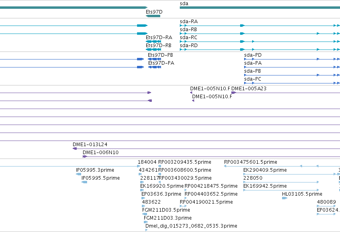Select the DME1-013L24 clone label
The width and height of the screenshot is (340, 232).
pos(90,145)
